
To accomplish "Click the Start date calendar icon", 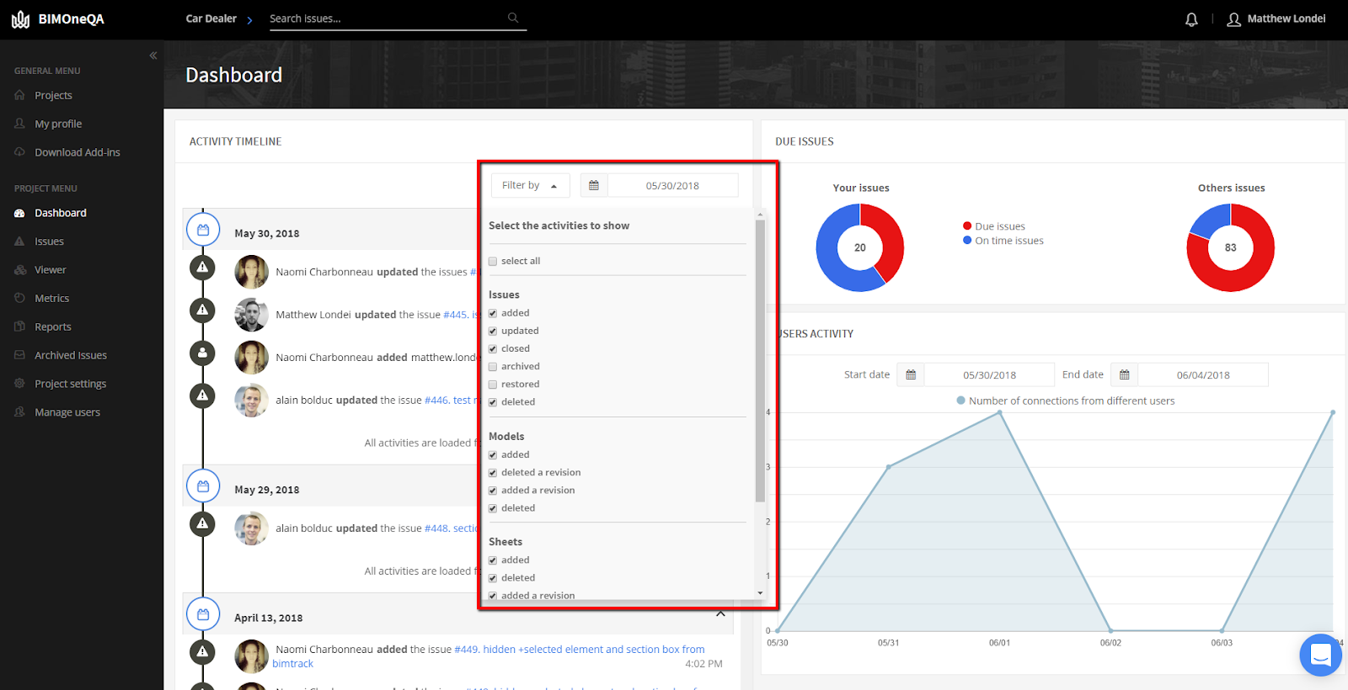I will 911,374.
